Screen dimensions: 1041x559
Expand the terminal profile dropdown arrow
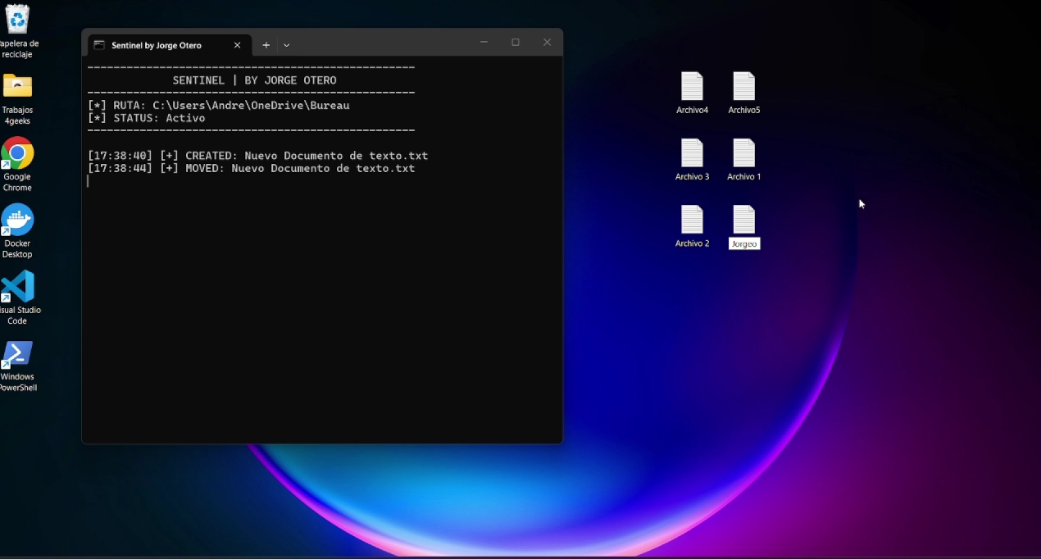tap(287, 46)
